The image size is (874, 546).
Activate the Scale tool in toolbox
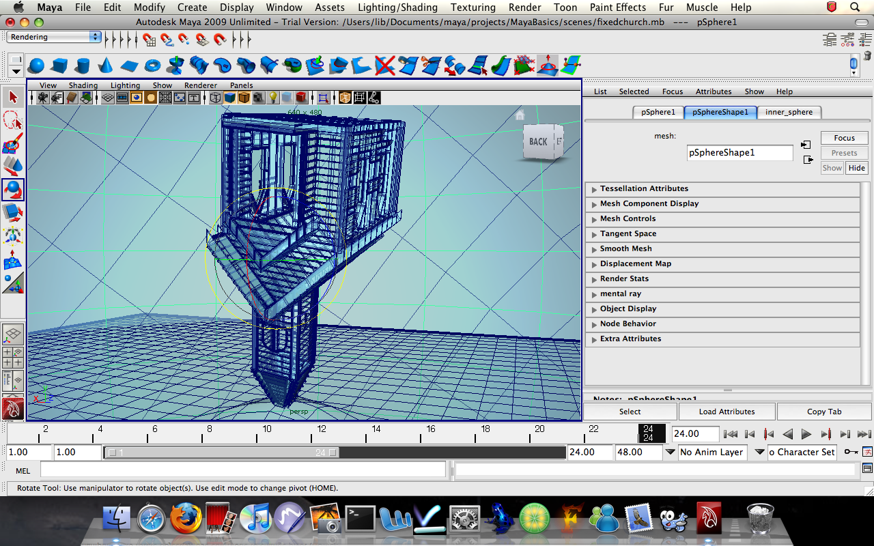coord(13,213)
